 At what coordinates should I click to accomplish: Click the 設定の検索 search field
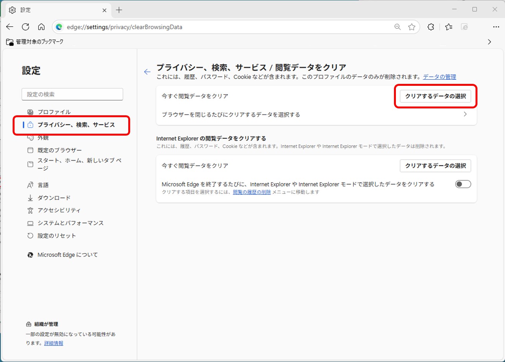(x=72, y=94)
